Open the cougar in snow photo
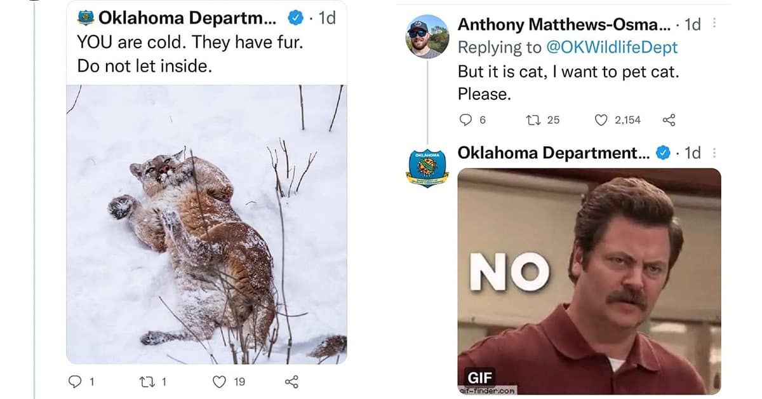The width and height of the screenshot is (762, 399). tap(206, 224)
